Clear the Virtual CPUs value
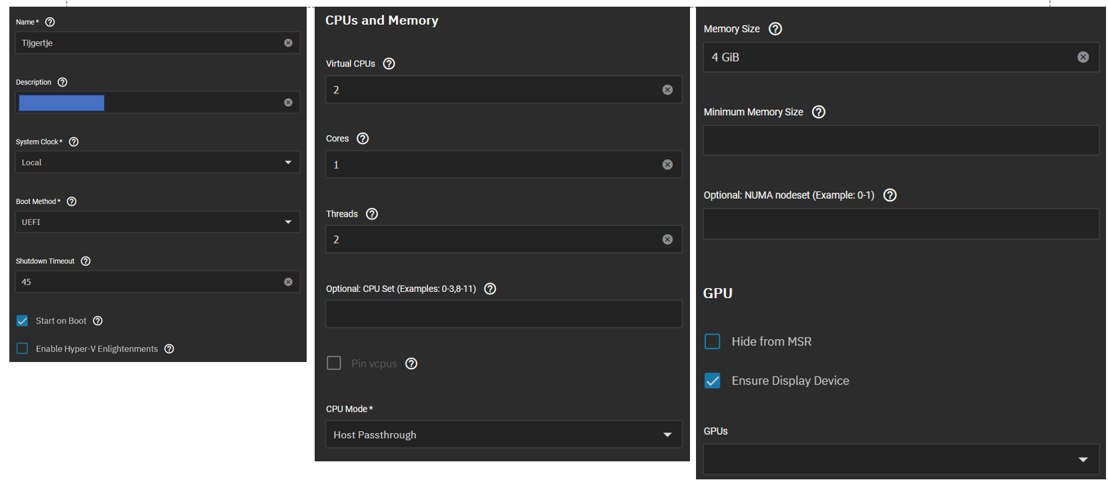 click(667, 90)
